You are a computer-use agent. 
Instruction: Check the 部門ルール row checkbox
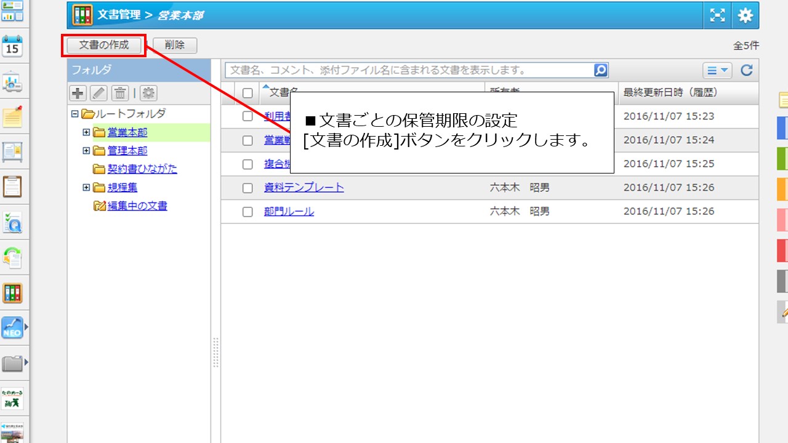[248, 211]
